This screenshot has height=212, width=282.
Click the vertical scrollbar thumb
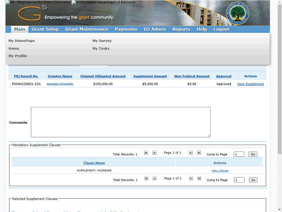click(280, 79)
